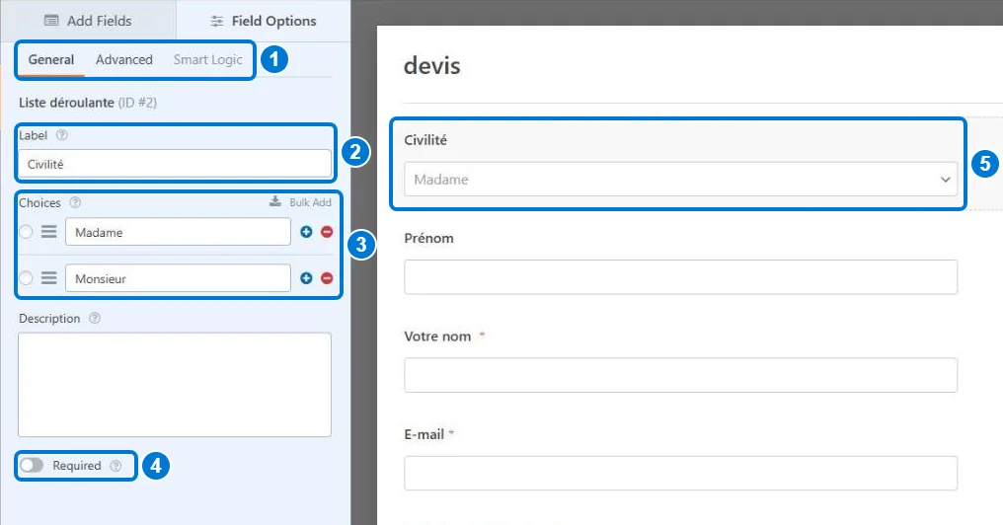Add a choice after Monsieur
Viewport: 1003px width, 525px height.
[x=306, y=278]
